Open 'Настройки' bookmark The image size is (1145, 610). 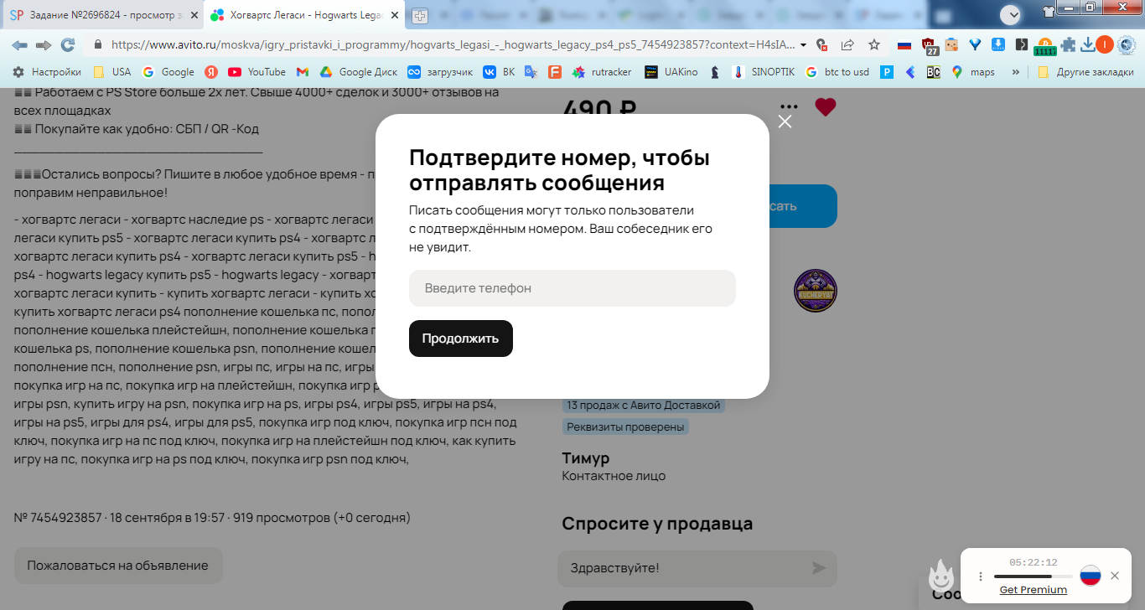pos(47,72)
